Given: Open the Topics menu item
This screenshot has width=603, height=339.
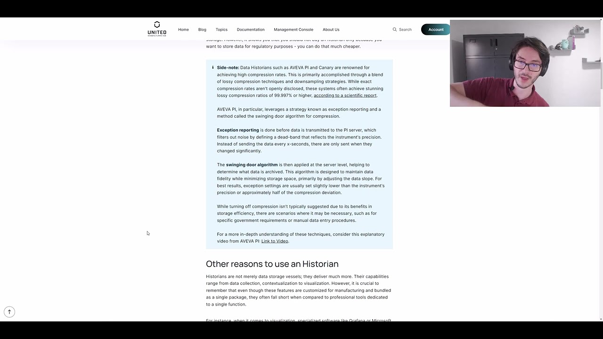Looking at the screenshot, I should click(221, 30).
